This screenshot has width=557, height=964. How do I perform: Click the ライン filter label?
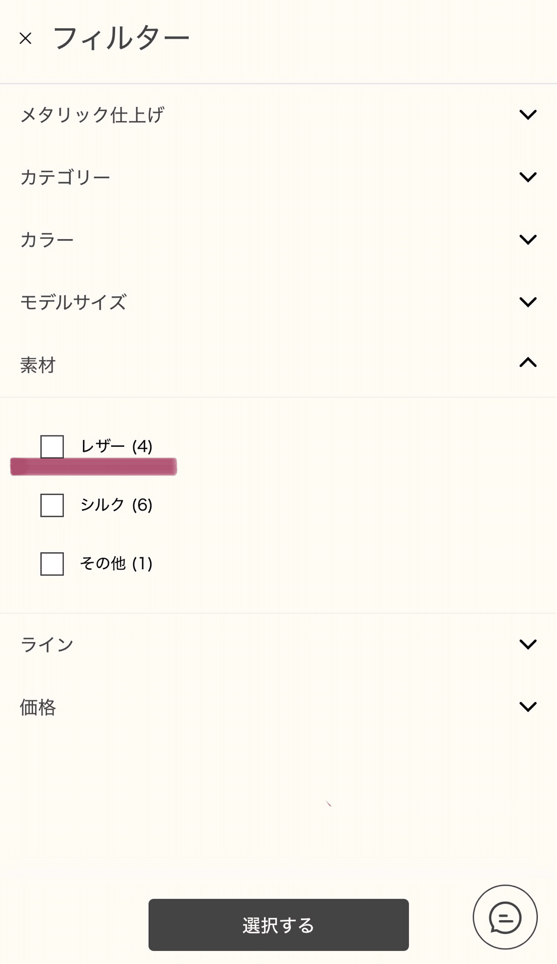click(47, 645)
